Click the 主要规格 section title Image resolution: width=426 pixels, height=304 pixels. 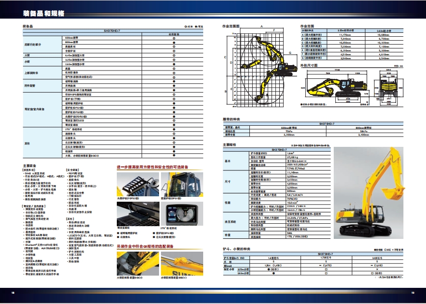[x=229, y=145]
